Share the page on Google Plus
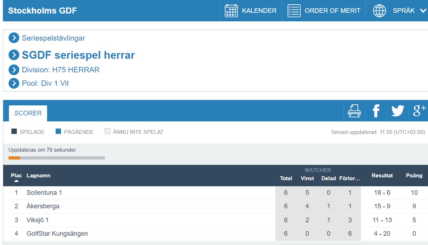Image resolution: width=428 pixels, height=245 pixels. pos(419,111)
